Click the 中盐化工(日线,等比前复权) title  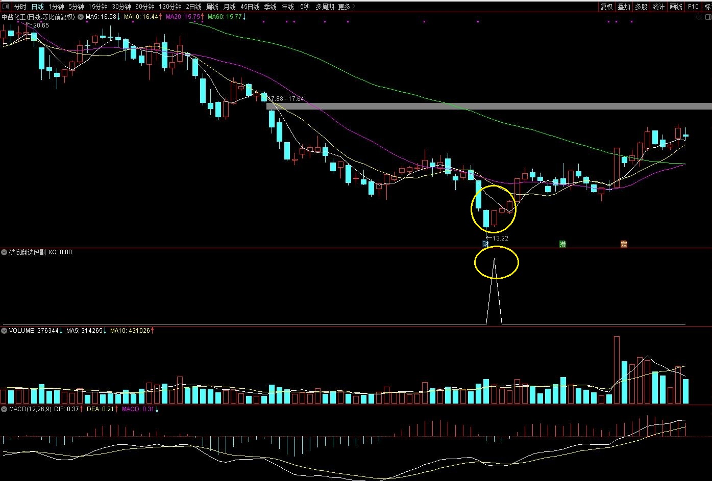38,17
